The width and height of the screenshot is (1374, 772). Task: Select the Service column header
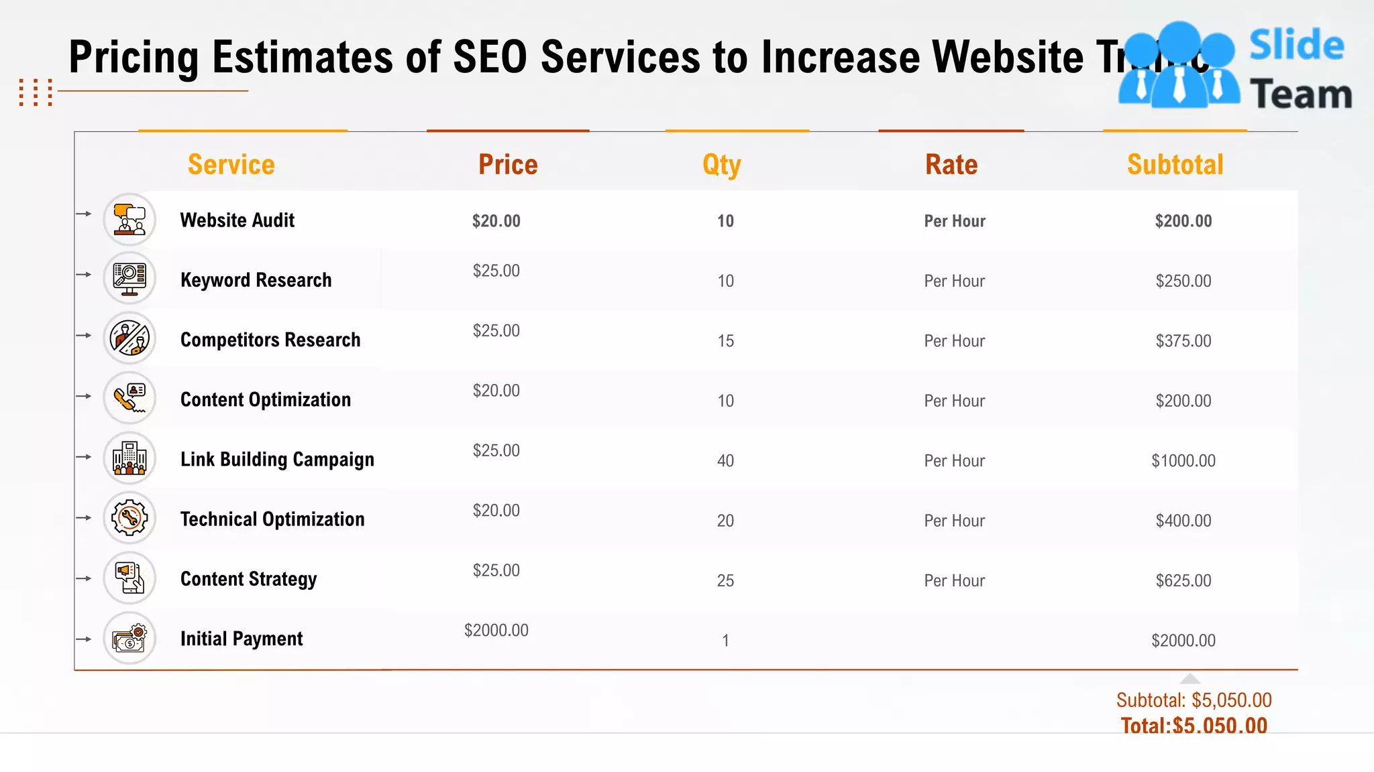click(x=231, y=165)
